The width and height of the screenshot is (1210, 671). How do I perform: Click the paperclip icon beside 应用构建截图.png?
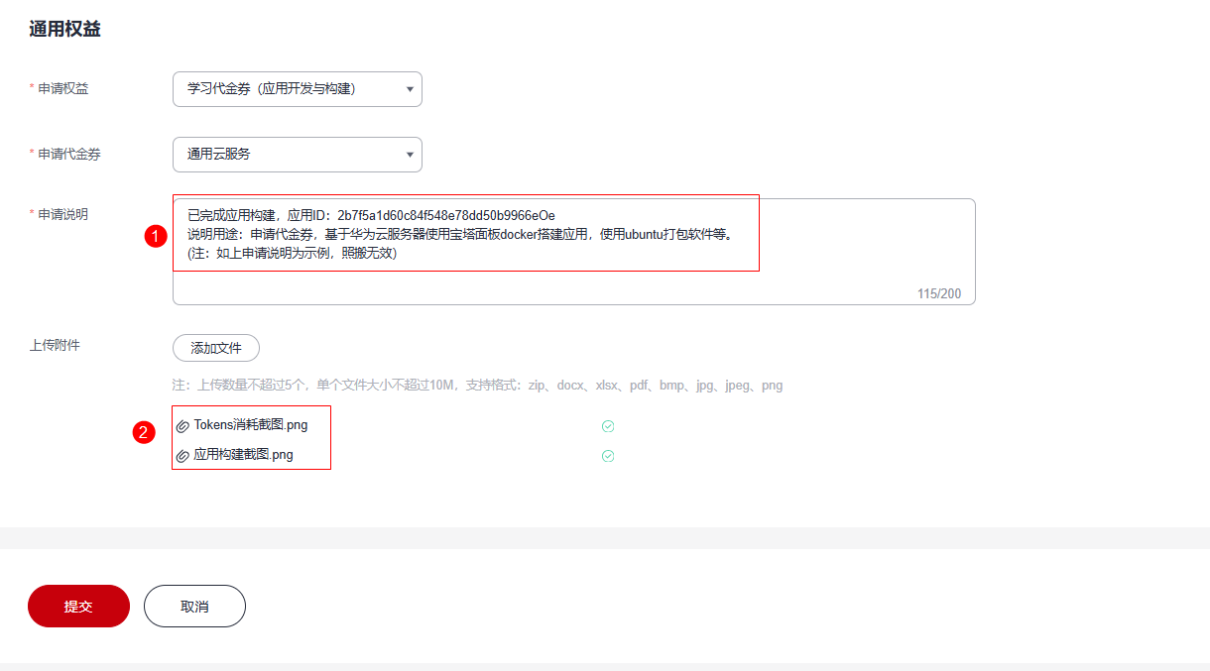pyautogui.click(x=182, y=456)
